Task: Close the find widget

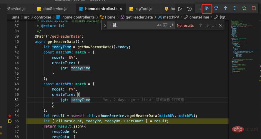Action: pyautogui.click(x=220, y=26)
